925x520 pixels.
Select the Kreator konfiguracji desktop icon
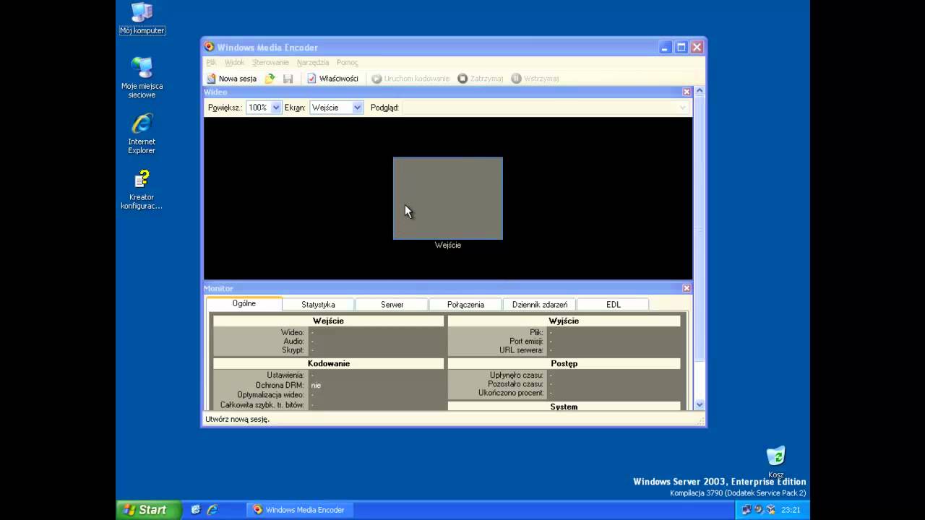(142, 190)
